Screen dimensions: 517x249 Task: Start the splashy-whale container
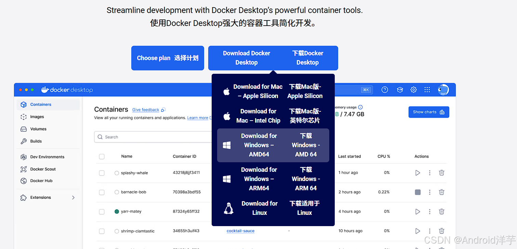tap(417, 173)
